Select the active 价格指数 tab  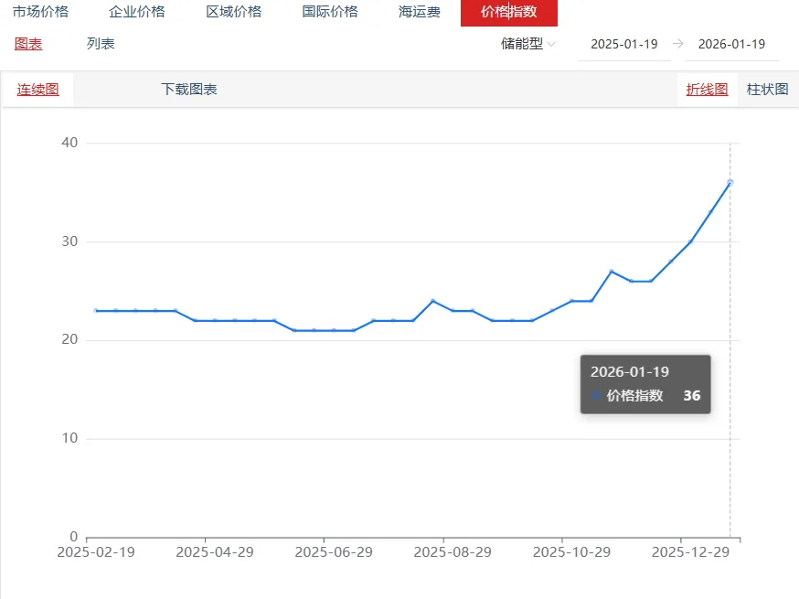click(509, 12)
